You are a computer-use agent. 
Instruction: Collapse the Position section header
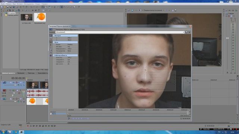pos(65,35)
